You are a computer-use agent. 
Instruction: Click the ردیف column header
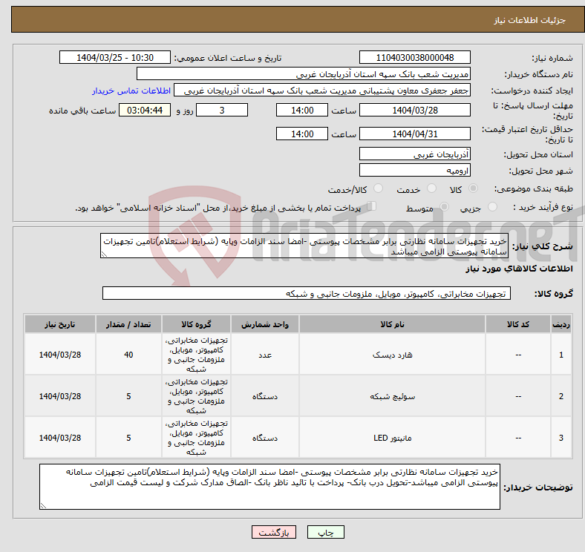coord(561,324)
